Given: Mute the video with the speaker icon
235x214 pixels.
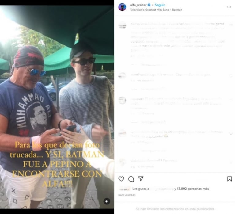Looking at the screenshot, I should pyautogui.click(x=107, y=201).
